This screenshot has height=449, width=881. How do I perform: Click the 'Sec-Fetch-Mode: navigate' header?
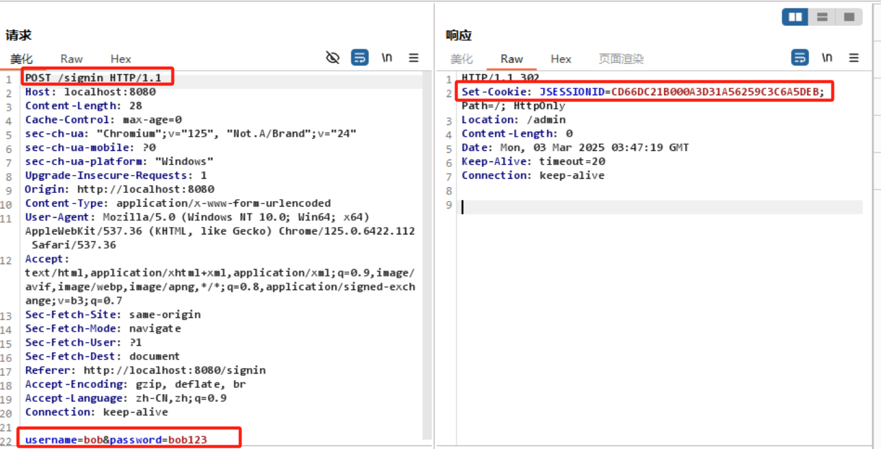pos(103,328)
